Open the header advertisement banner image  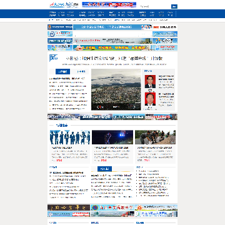(109, 4)
